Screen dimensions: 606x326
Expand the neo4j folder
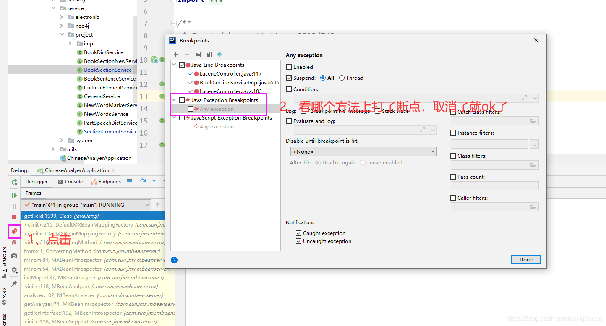point(62,26)
